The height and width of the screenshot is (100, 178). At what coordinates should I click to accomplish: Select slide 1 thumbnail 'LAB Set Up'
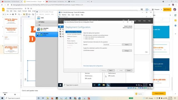click(x=11, y=21)
